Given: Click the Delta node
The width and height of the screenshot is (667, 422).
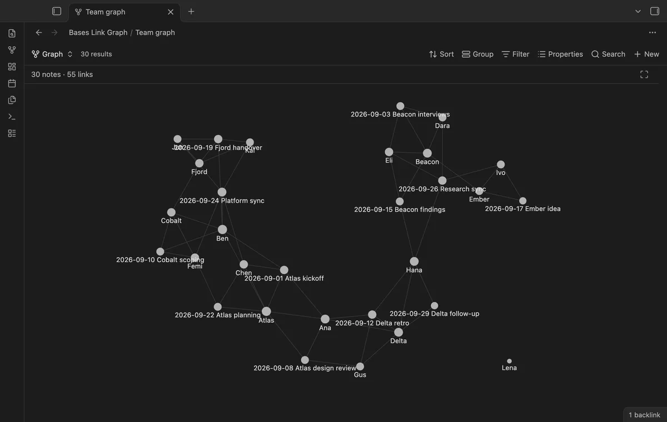Looking at the screenshot, I should pos(399,332).
